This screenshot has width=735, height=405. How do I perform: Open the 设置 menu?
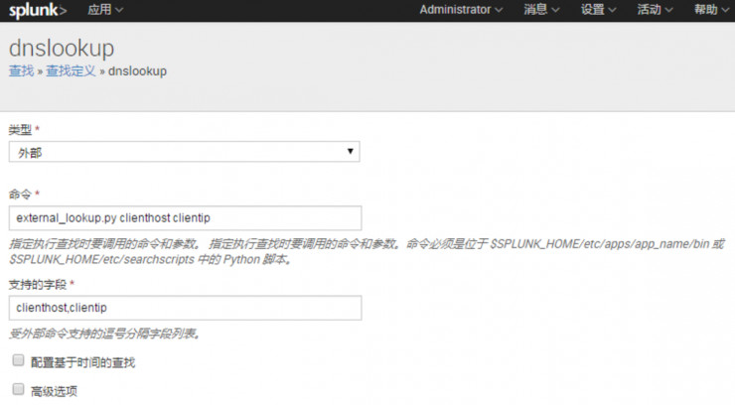[x=598, y=10]
